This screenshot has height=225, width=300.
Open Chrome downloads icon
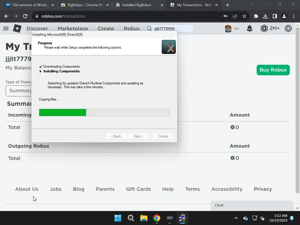tap(265, 16)
